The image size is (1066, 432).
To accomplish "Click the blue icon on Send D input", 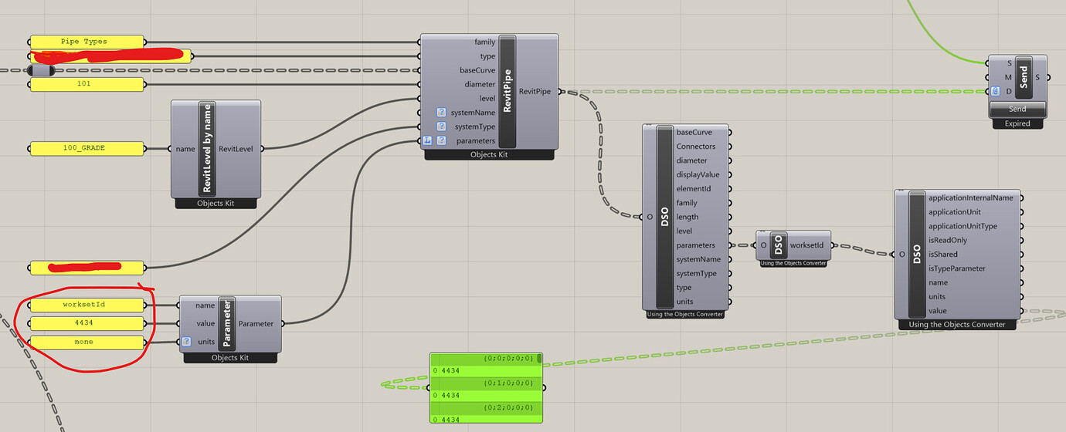I will tap(996, 91).
